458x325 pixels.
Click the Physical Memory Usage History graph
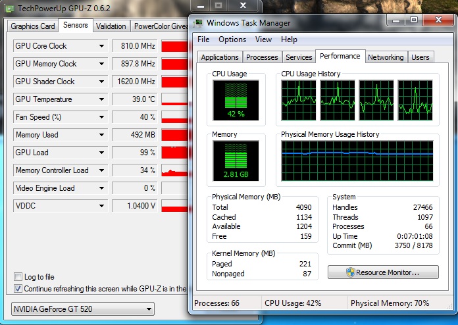tap(357, 161)
